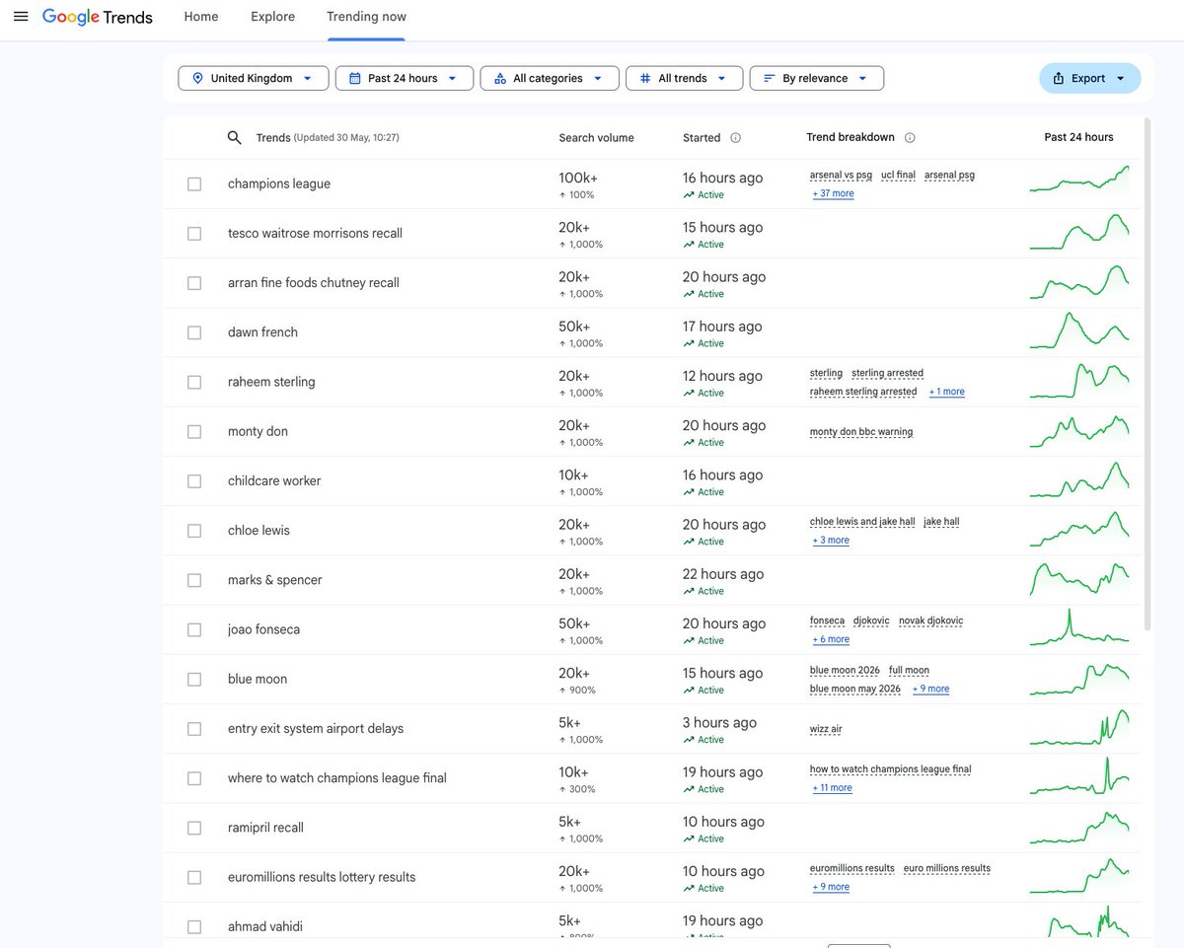Click the info icon next to Started
This screenshot has width=1184, height=948.
[736, 138]
